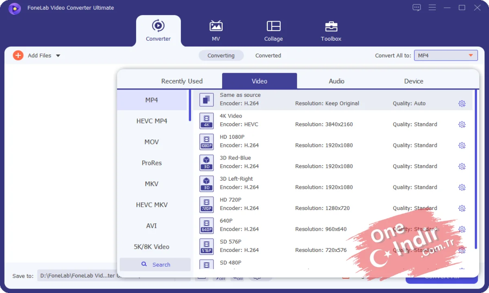Click the 3D Red-Blue preset icon
This screenshot has height=293, width=489.
tap(207, 162)
